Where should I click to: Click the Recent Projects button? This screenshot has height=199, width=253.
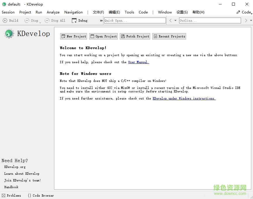tap(169, 36)
